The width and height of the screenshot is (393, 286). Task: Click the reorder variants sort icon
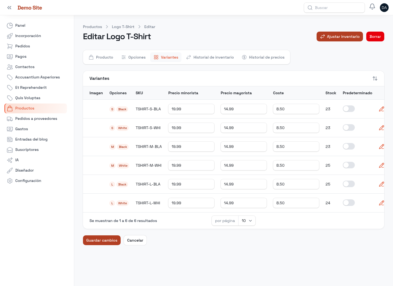coord(375,78)
